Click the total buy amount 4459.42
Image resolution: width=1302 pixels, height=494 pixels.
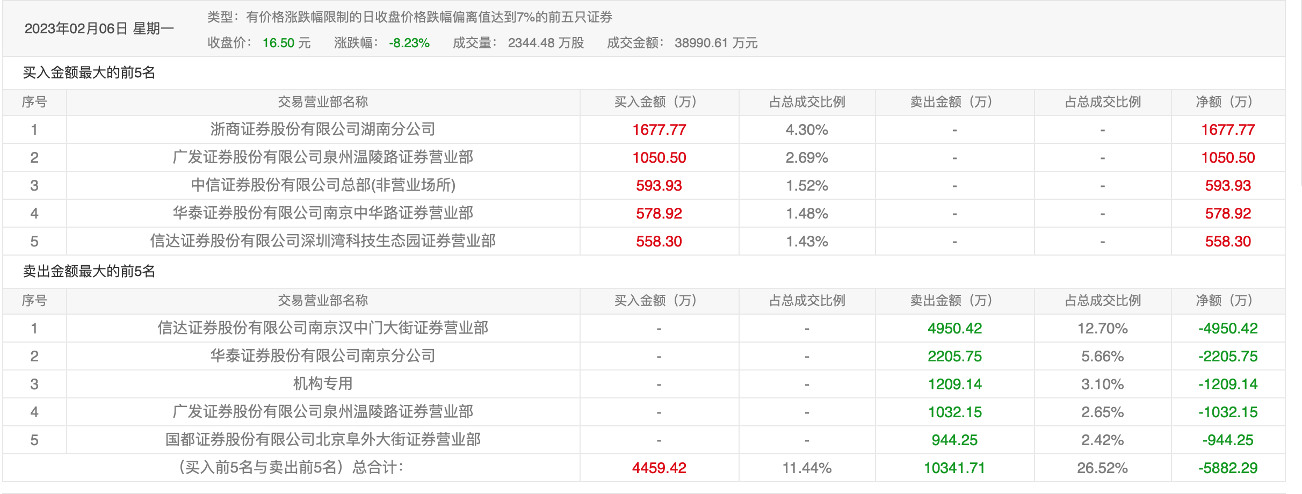click(659, 468)
